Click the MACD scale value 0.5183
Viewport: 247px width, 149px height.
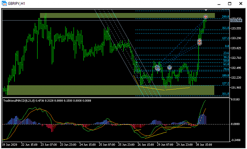coord(235,99)
